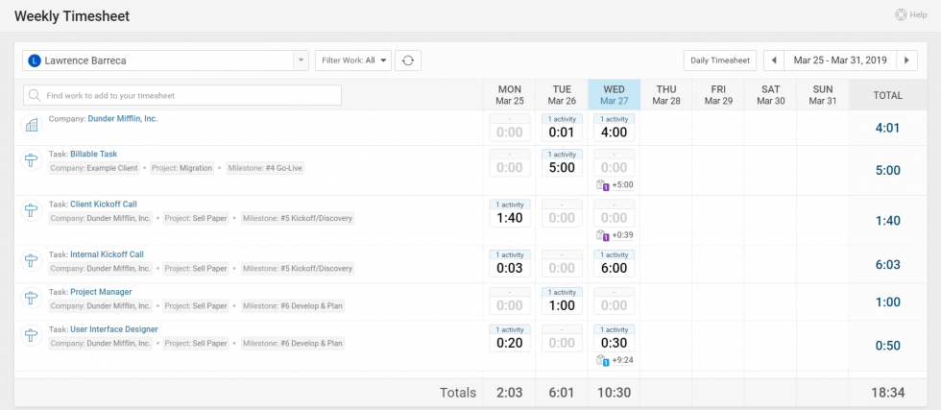
Task: Click Billable Task Monday empty 0:00 entry
Action: point(510,167)
